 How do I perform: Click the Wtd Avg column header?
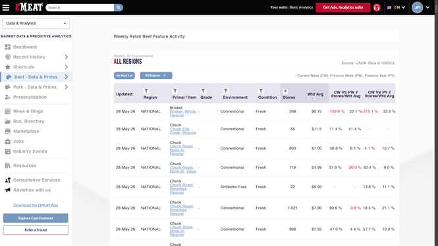[x=315, y=94]
